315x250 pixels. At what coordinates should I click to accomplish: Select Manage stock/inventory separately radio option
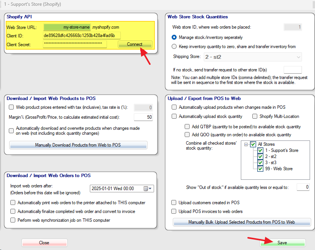coord(174,37)
